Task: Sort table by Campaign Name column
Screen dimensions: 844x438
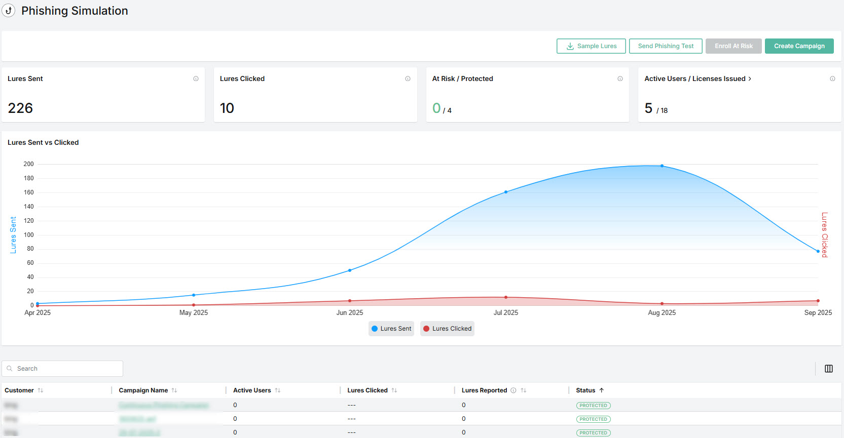Action: pos(174,390)
